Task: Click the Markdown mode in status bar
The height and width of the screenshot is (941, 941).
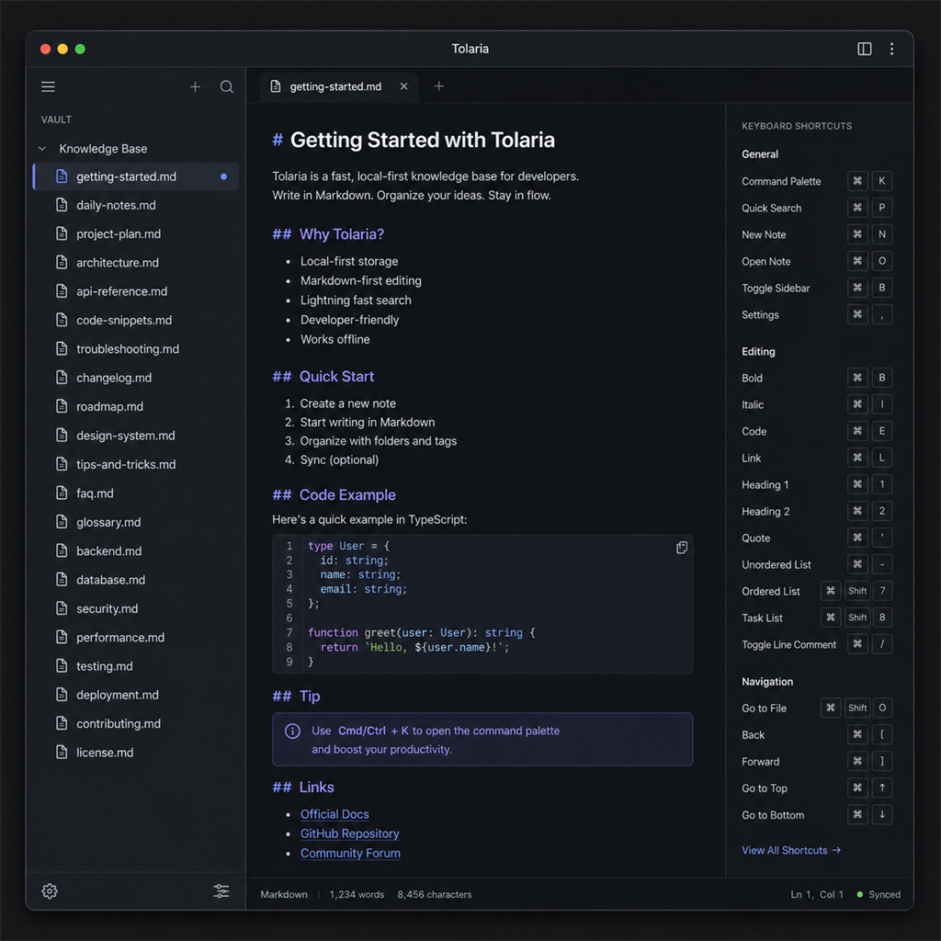Action: (284, 894)
